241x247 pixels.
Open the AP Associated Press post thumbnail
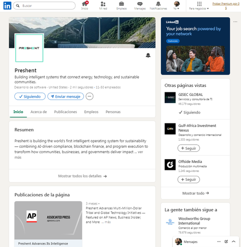tap(48, 220)
